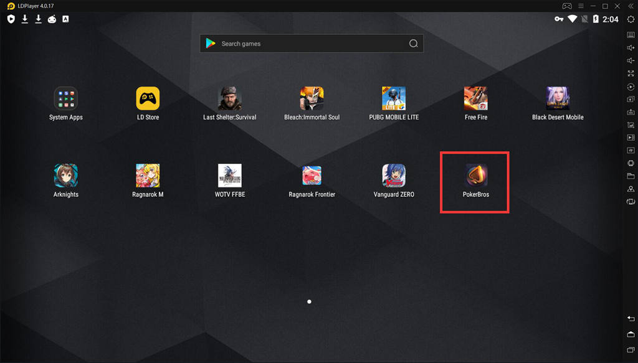Click the shield play icon in status bar
638x363 pixels.
(11, 19)
